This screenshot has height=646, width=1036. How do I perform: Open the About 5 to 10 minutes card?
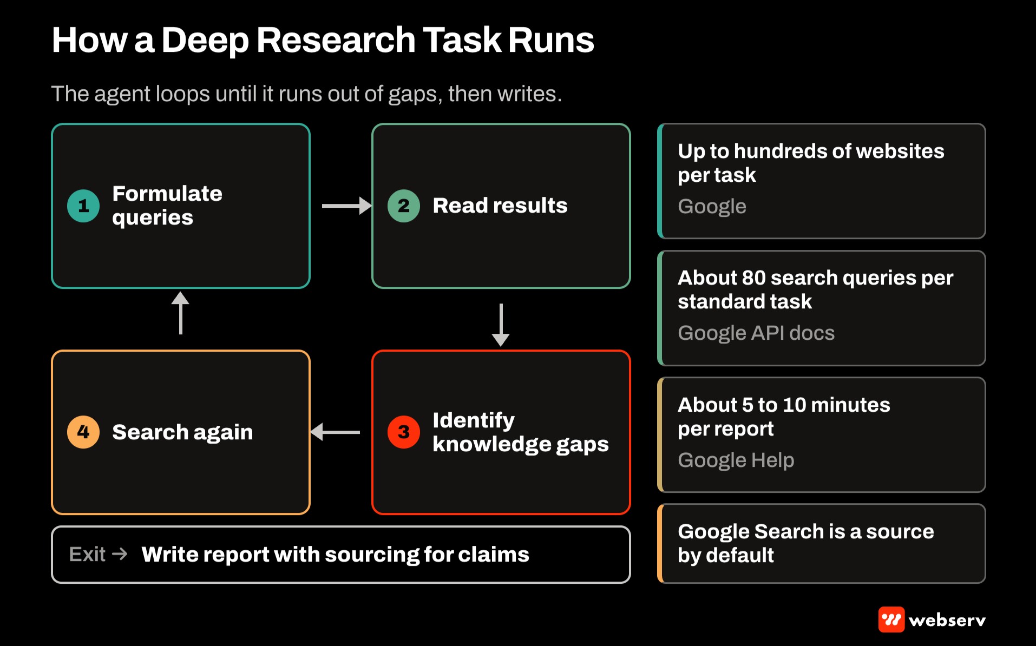822,434
